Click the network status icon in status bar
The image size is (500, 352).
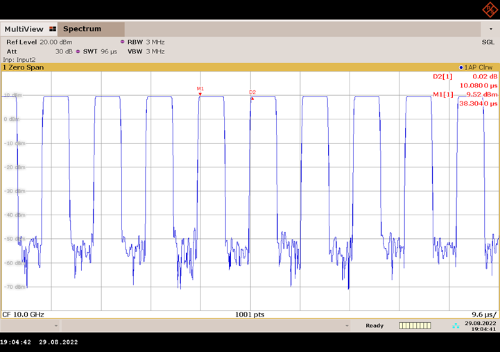(455, 325)
